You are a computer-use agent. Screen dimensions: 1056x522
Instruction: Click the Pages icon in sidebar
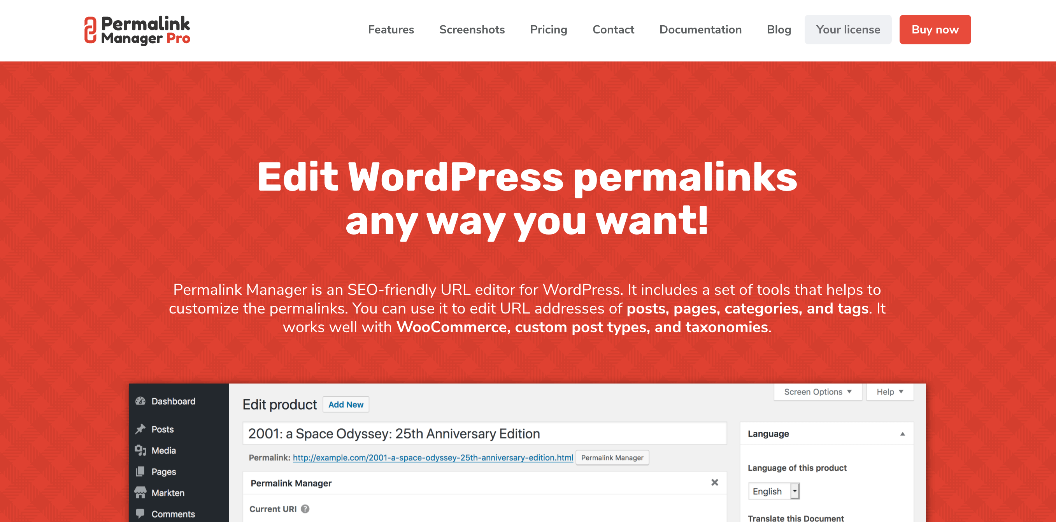(x=140, y=471)
